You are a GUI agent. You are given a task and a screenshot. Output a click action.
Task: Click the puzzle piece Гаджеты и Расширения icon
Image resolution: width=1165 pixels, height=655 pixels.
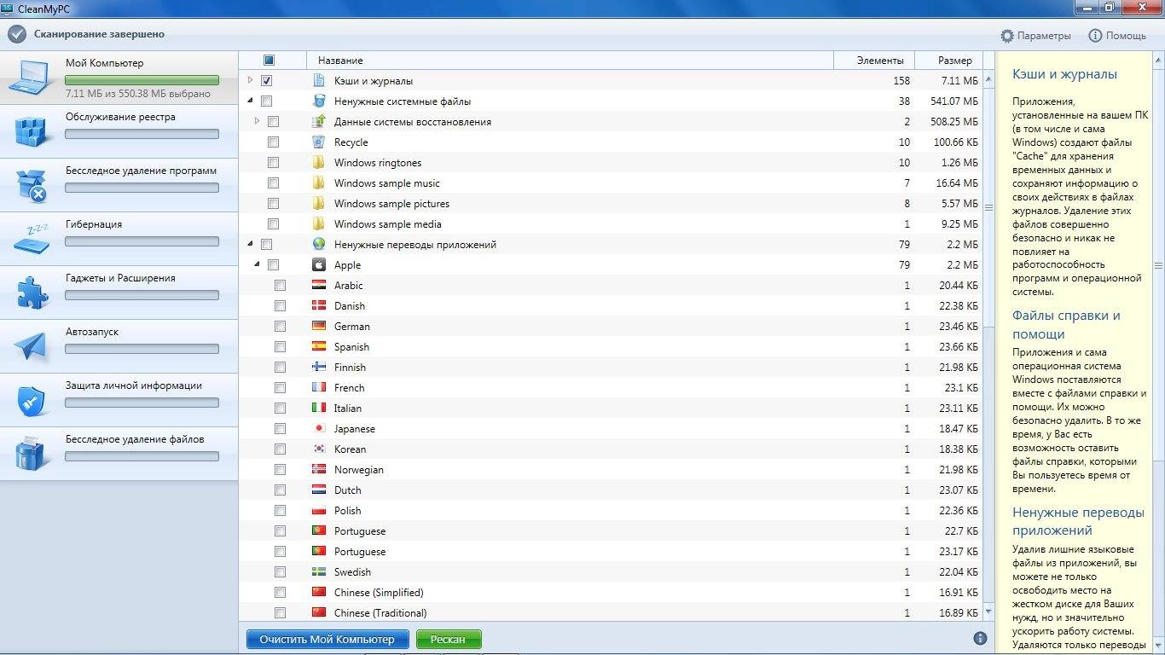(32, 293)
